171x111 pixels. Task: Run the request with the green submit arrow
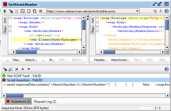click(5, 11)
